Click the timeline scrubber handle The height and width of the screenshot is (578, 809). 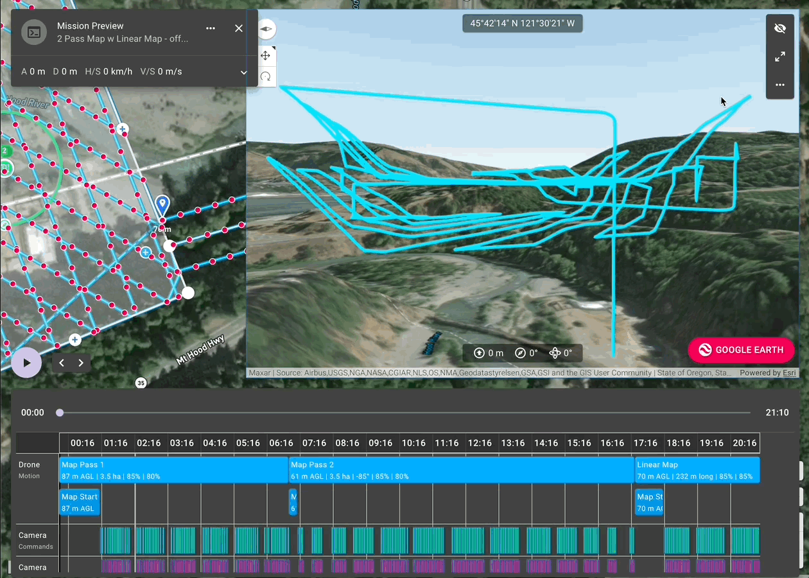pos(60,413)
